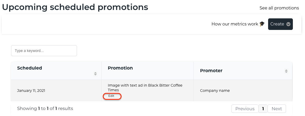305x116 pixels.
Task: Click the graduation cap icon
Action: click(x=262, y=24)
